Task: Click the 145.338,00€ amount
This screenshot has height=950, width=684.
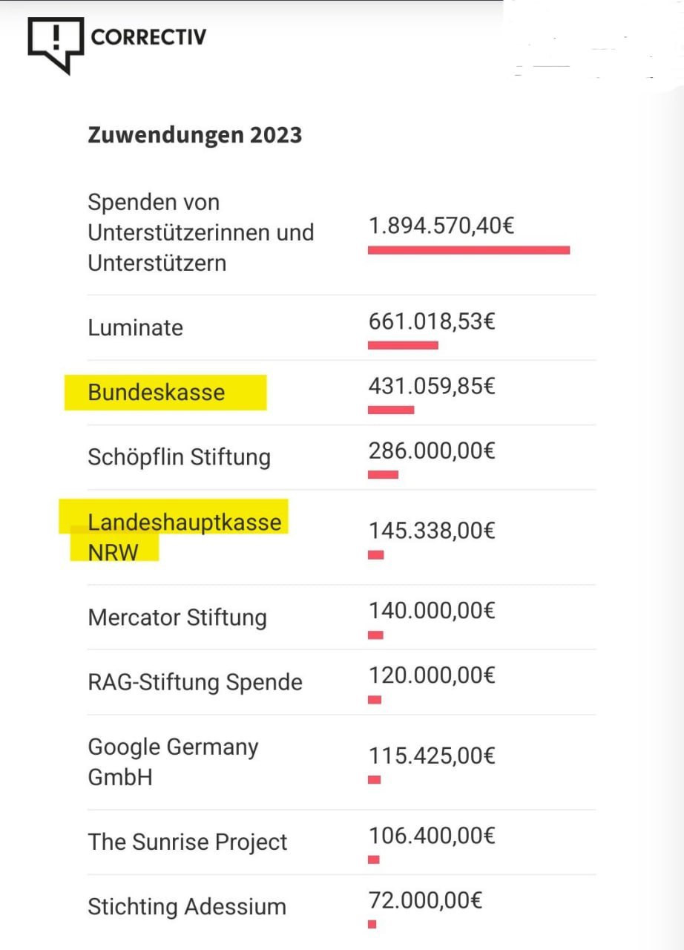Action: click(x=432, y=531)
